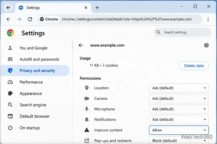Click the Chrome site info chip
Viewport: 217px width, 144px height.
[49, 19]
